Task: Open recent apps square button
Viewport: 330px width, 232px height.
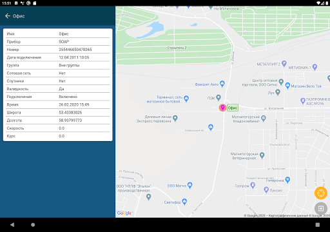Action: [x=318, y=225]
